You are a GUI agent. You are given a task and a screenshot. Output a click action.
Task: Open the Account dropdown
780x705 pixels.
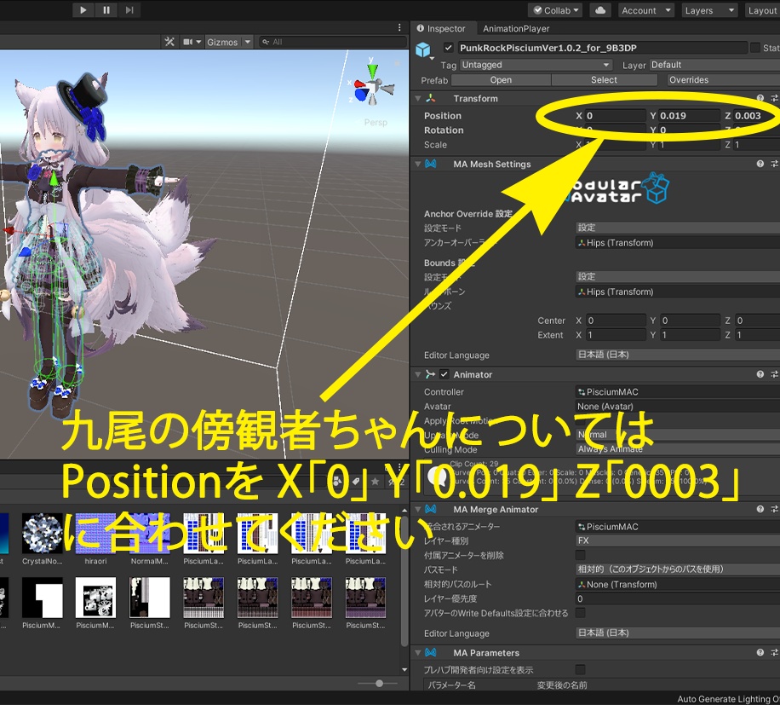coord(645,10)
